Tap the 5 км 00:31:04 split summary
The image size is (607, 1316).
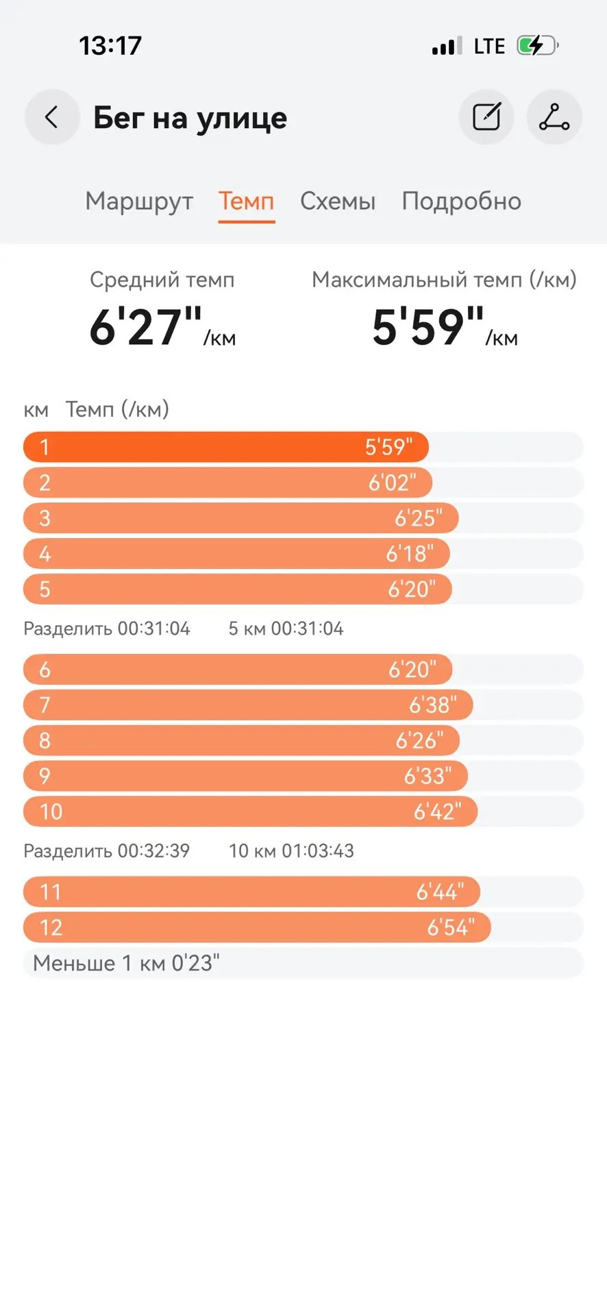pos(286,629)
